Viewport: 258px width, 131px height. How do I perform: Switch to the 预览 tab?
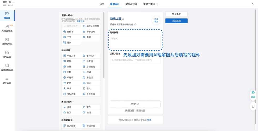pyautogui.click(x=102, y=4)
